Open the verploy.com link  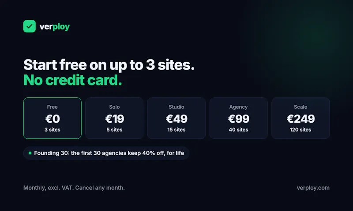[x=313, y=188]
